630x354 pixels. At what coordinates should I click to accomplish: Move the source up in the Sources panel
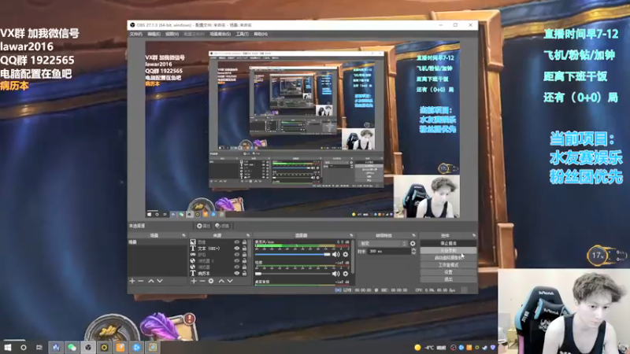click(221, 281)
